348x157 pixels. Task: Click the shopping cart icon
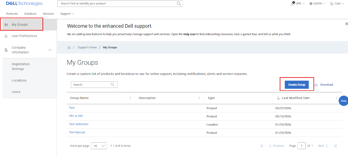(x=332, y=4)
